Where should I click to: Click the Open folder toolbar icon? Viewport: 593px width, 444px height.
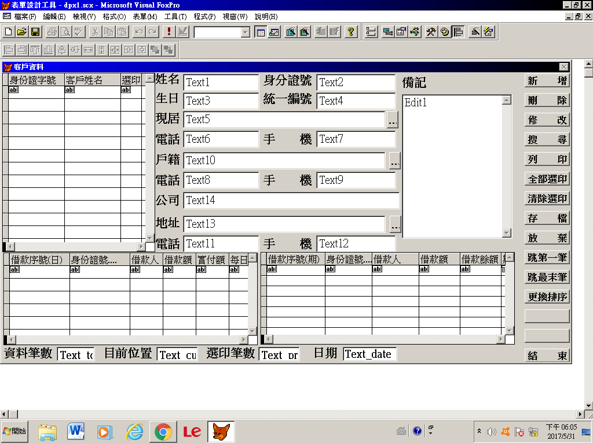[x=22, y=32]
